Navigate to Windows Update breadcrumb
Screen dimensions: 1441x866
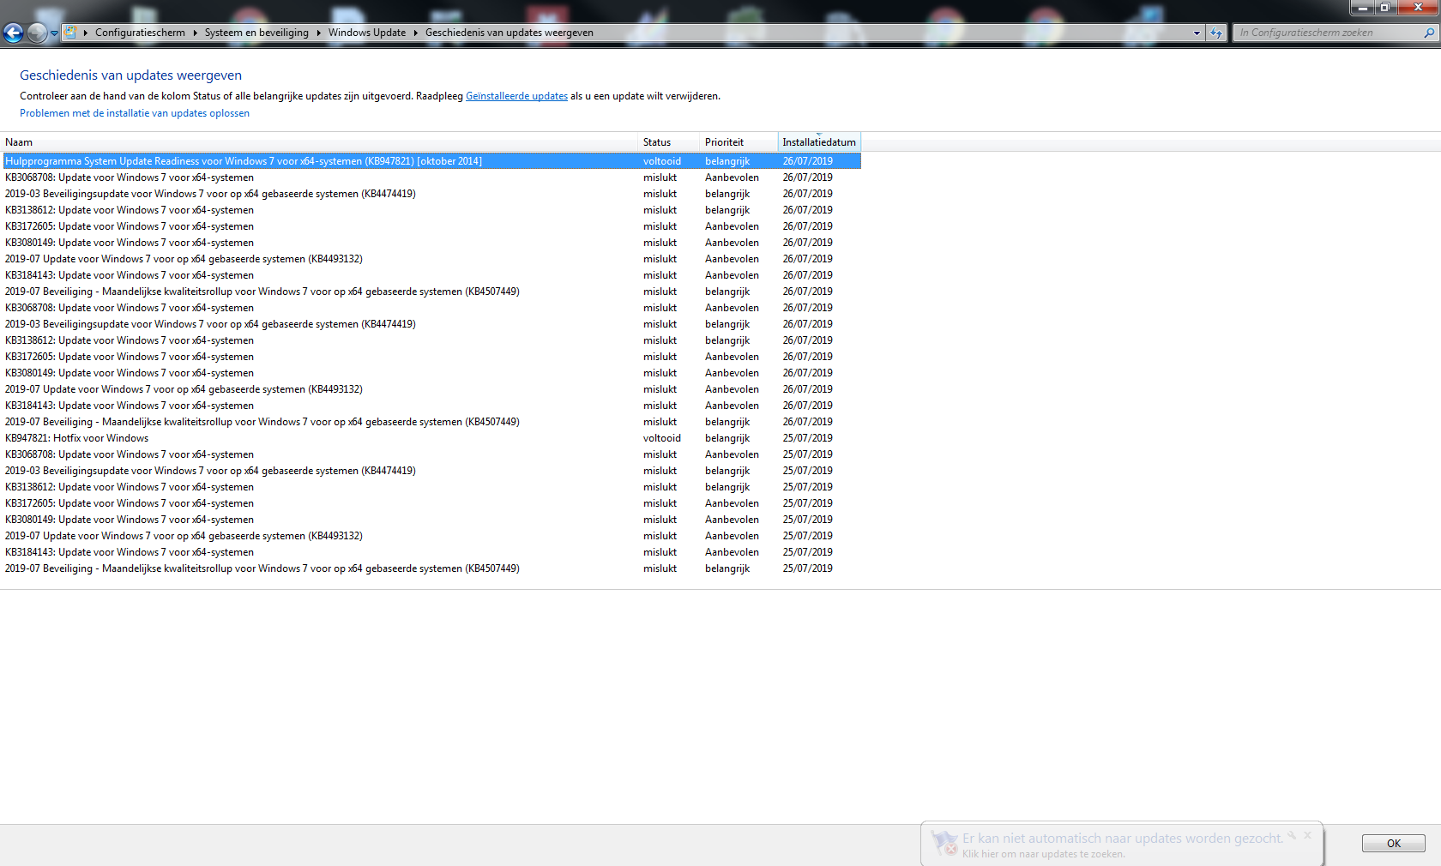(x=367, y=33)
